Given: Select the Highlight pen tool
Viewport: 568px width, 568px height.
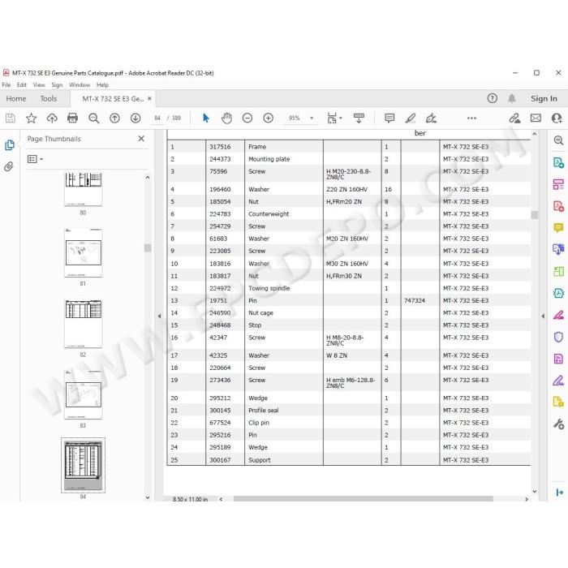Looking at the screenshot, I should (411, 118).
